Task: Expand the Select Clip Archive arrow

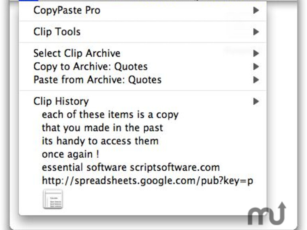Action: [x=256, y=53]
